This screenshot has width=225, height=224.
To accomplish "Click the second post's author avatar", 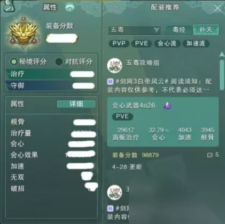I will (114, 193).
